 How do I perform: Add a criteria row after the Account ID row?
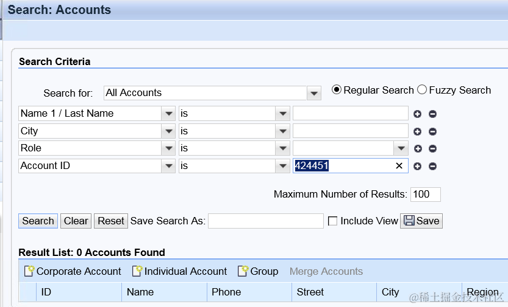(x=417, y=166)
